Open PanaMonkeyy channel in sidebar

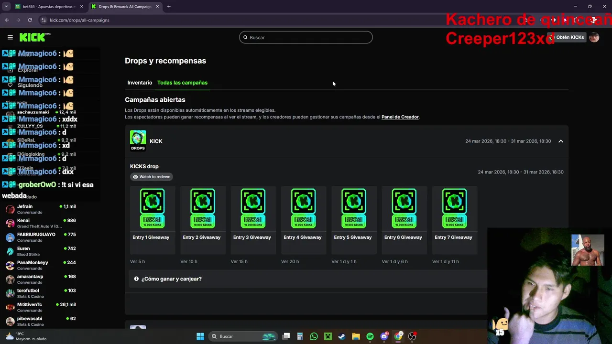(x=41, y=265)
